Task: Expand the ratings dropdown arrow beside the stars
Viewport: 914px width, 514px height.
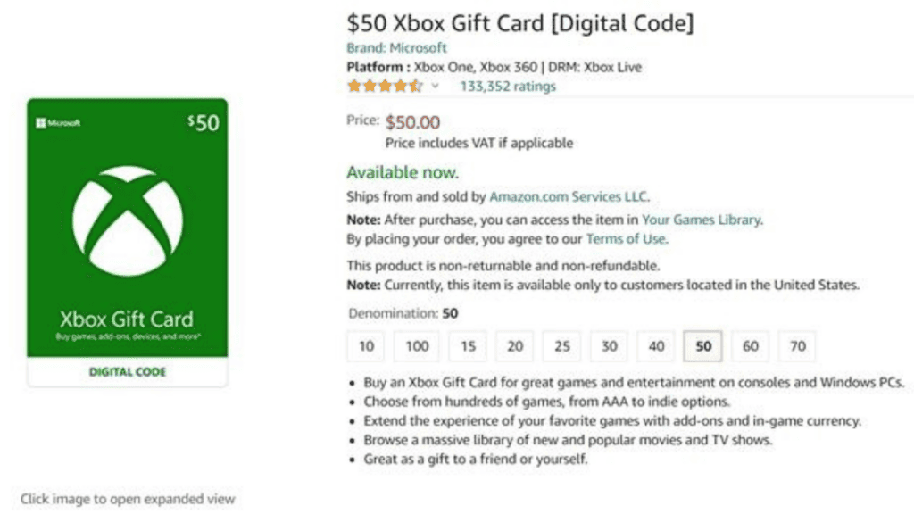Action: pos(436,87)
